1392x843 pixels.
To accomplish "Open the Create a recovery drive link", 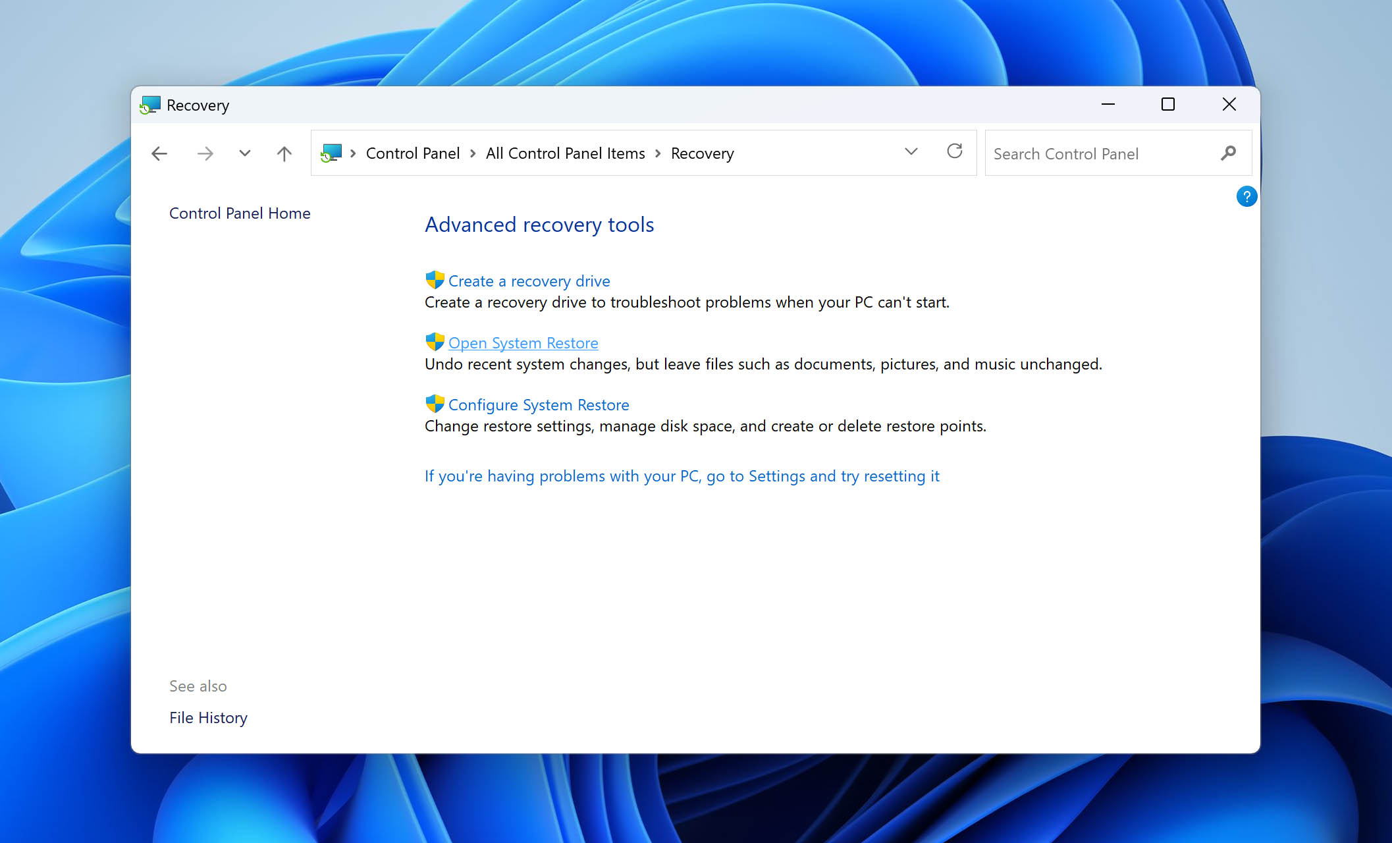I will (x=529, y=281).
